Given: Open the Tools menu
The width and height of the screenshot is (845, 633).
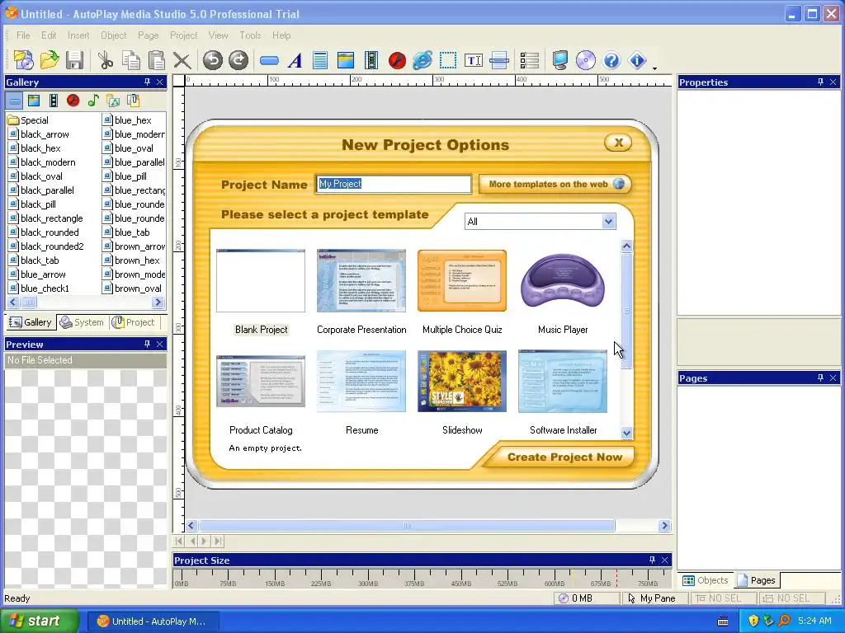Looking at the screenshot, I should tap(250, 35).
